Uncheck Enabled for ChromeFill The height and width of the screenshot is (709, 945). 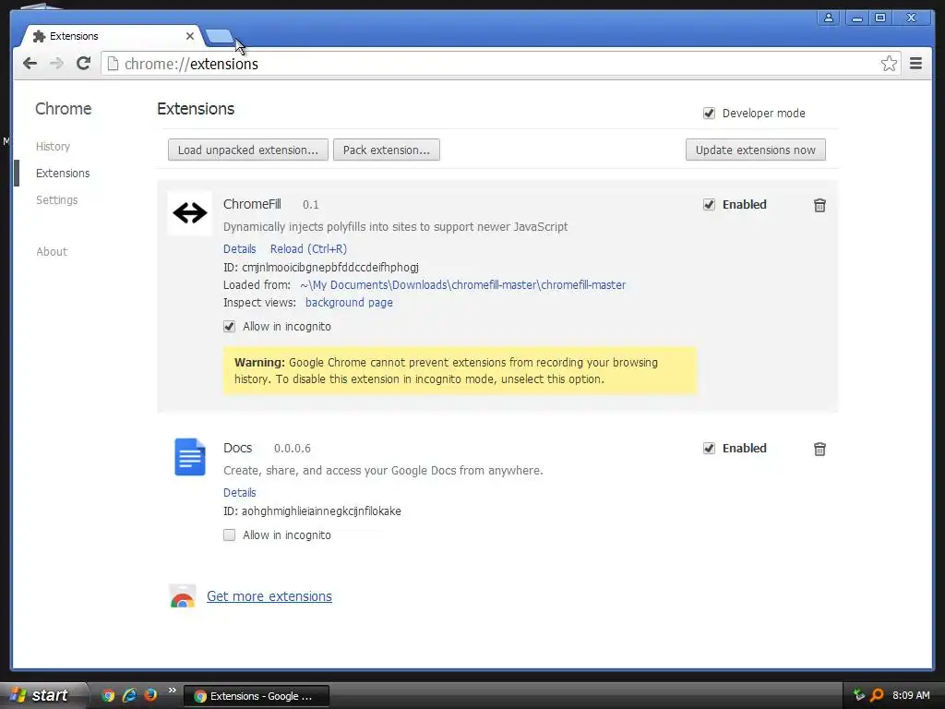pyautogui.click(x=709, y=205)
